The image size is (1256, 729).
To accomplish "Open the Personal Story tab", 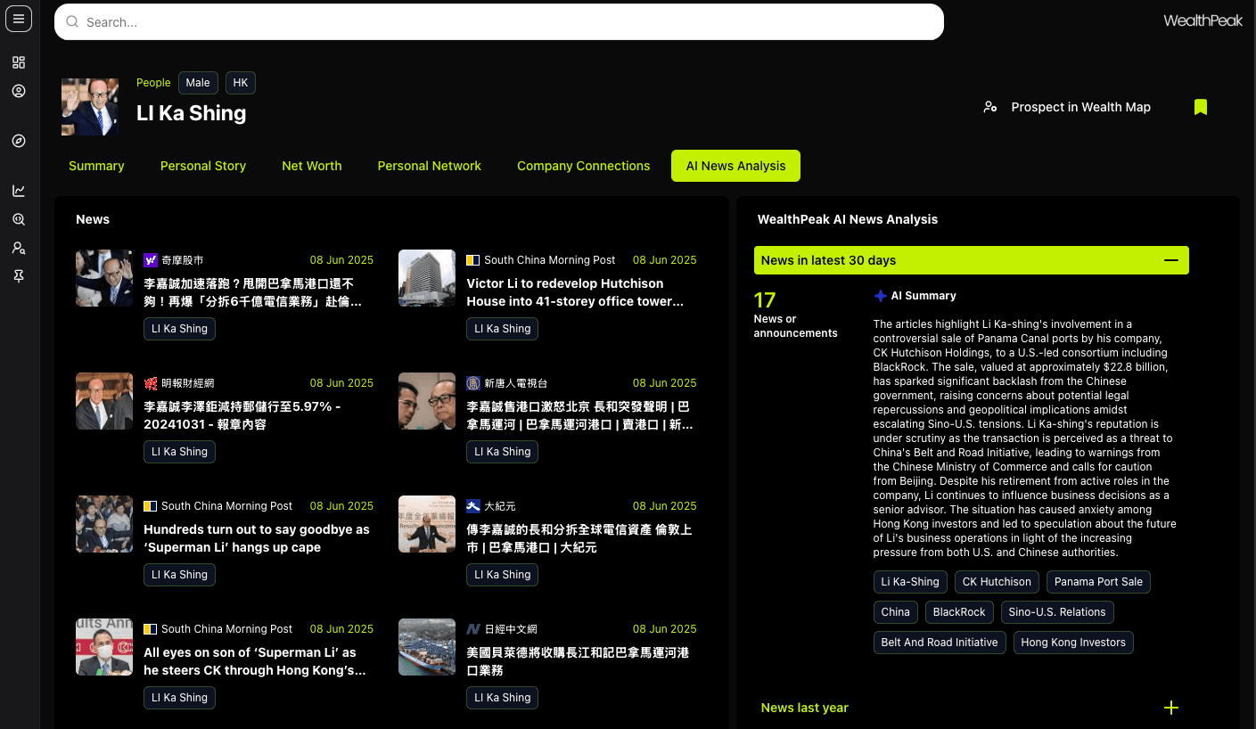I will tap(203, 166).
